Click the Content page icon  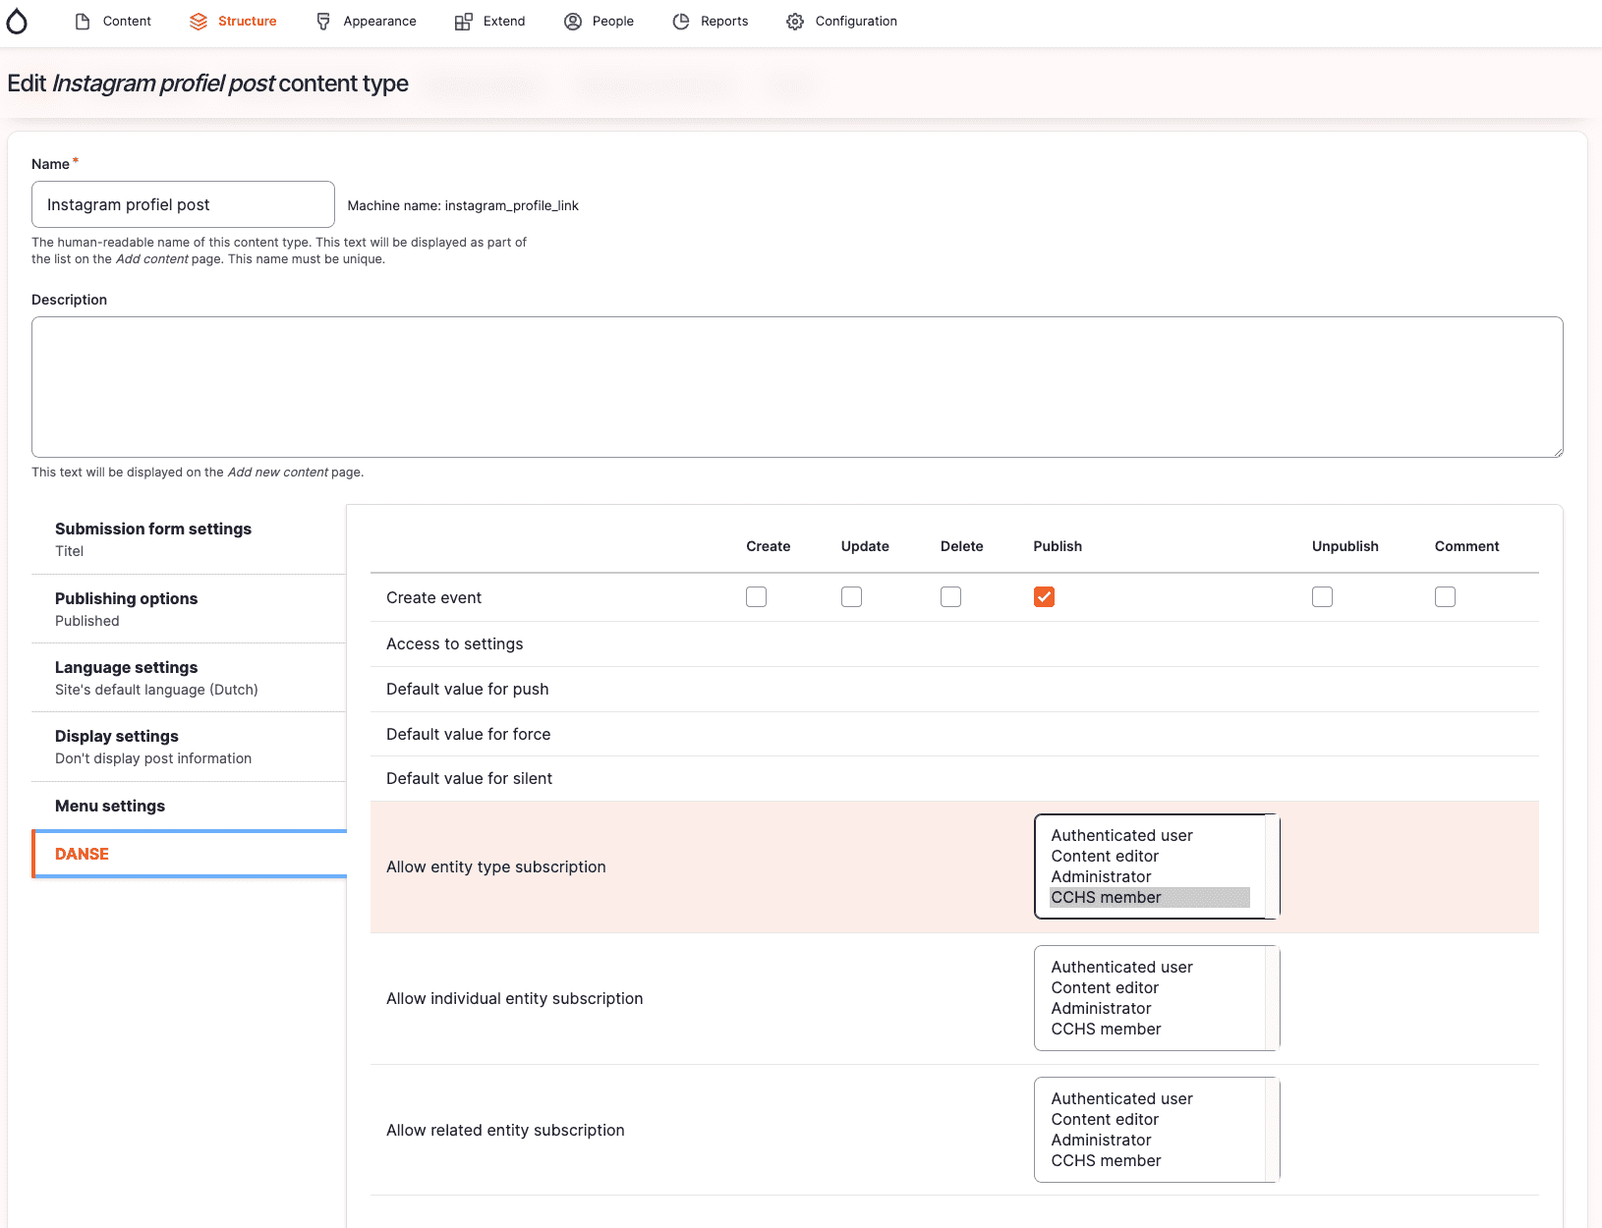[x=83, y=22]
